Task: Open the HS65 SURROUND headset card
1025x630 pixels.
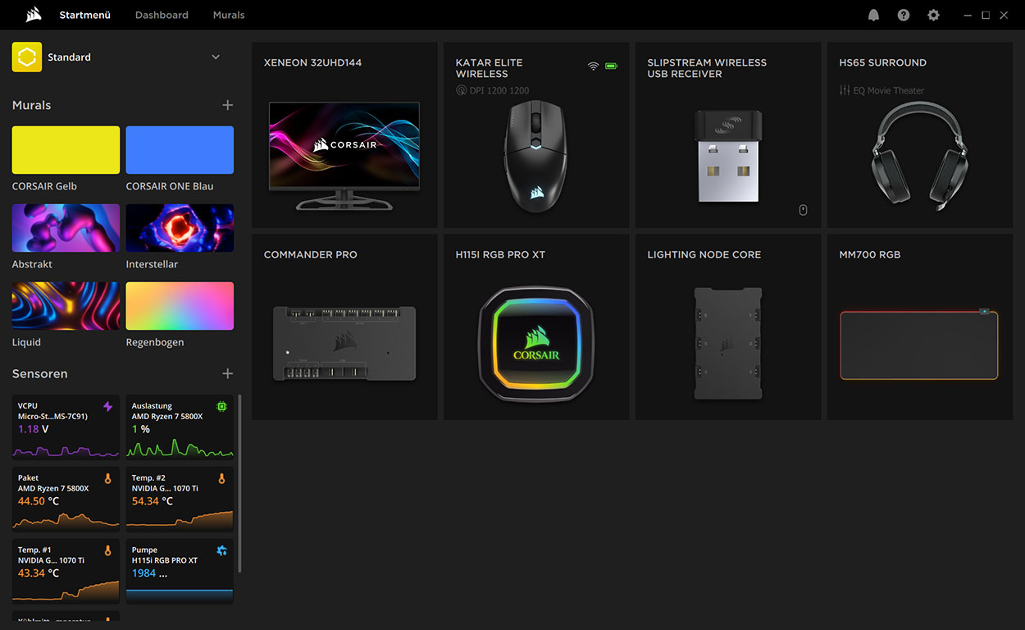Action: point(920,135)
